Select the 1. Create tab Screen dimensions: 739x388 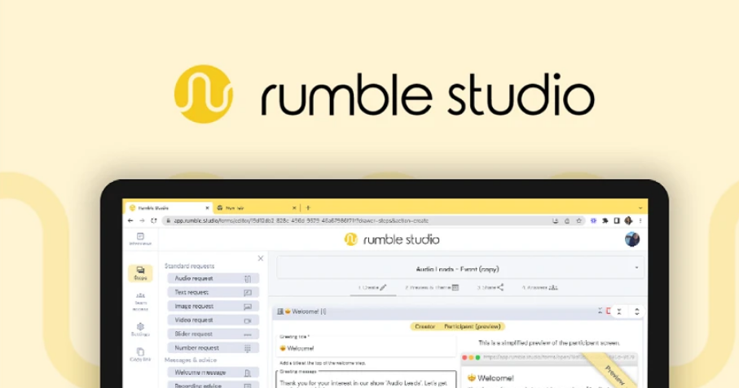[x=372, y=287]
